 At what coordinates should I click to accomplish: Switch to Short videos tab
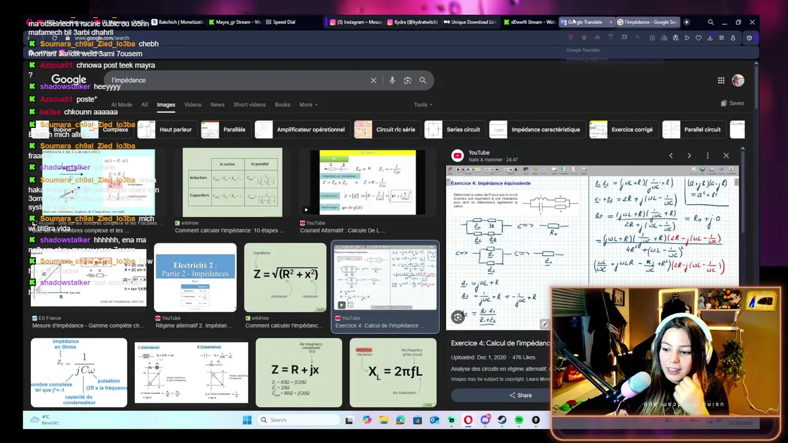[x=249, y=105]
